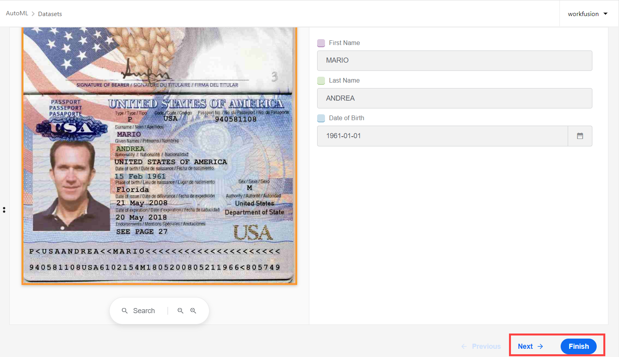619x357 pixels.
Task: Click the Date of Birth field 1961-01-01
Action: pos(442,136)
